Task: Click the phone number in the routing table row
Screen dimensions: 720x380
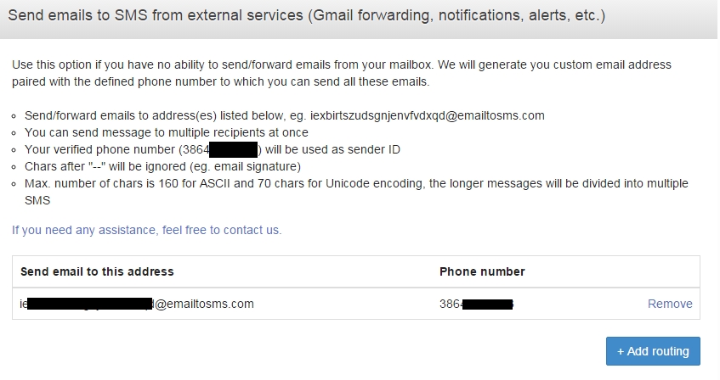Action: pos(476,304)
